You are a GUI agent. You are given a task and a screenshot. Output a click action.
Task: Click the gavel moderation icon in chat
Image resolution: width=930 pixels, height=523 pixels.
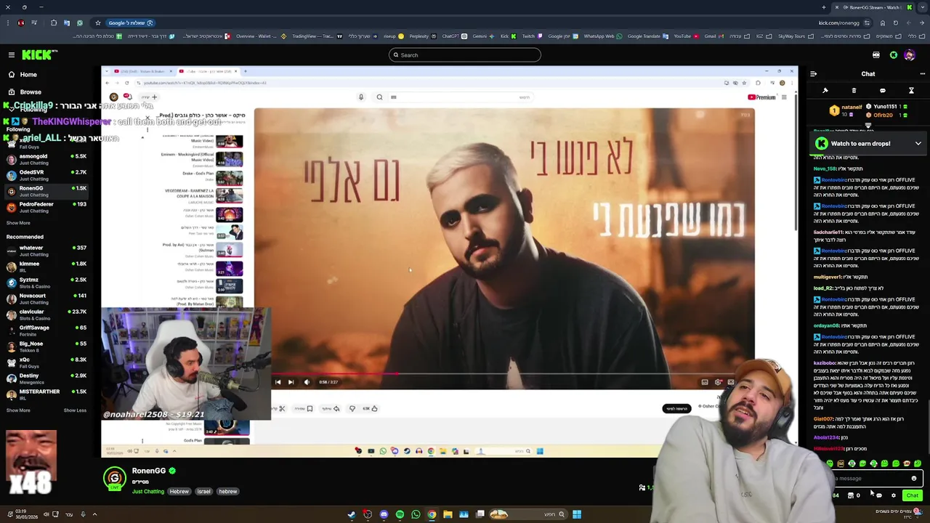click(x=825, y=91)
